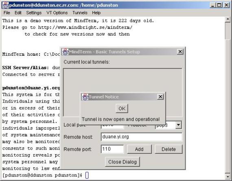The width and height of the screenshot is (232, 181).
Task: Click the Java cup icon in Tunnel Notice title
Action: point(85,97)
